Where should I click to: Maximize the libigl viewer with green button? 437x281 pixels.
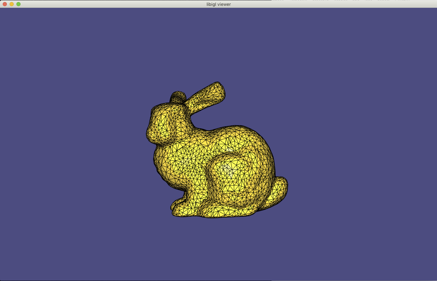18,4
